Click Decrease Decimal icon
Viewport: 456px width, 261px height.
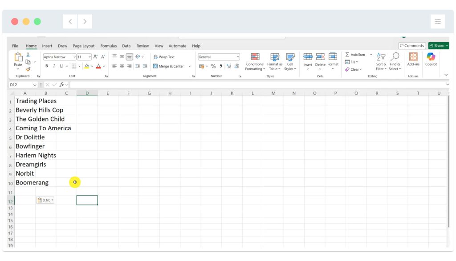tap(237, 66)
